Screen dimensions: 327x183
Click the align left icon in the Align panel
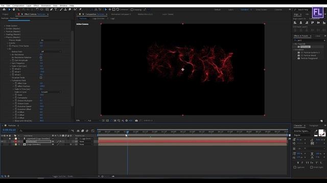(x=295, y=22)
